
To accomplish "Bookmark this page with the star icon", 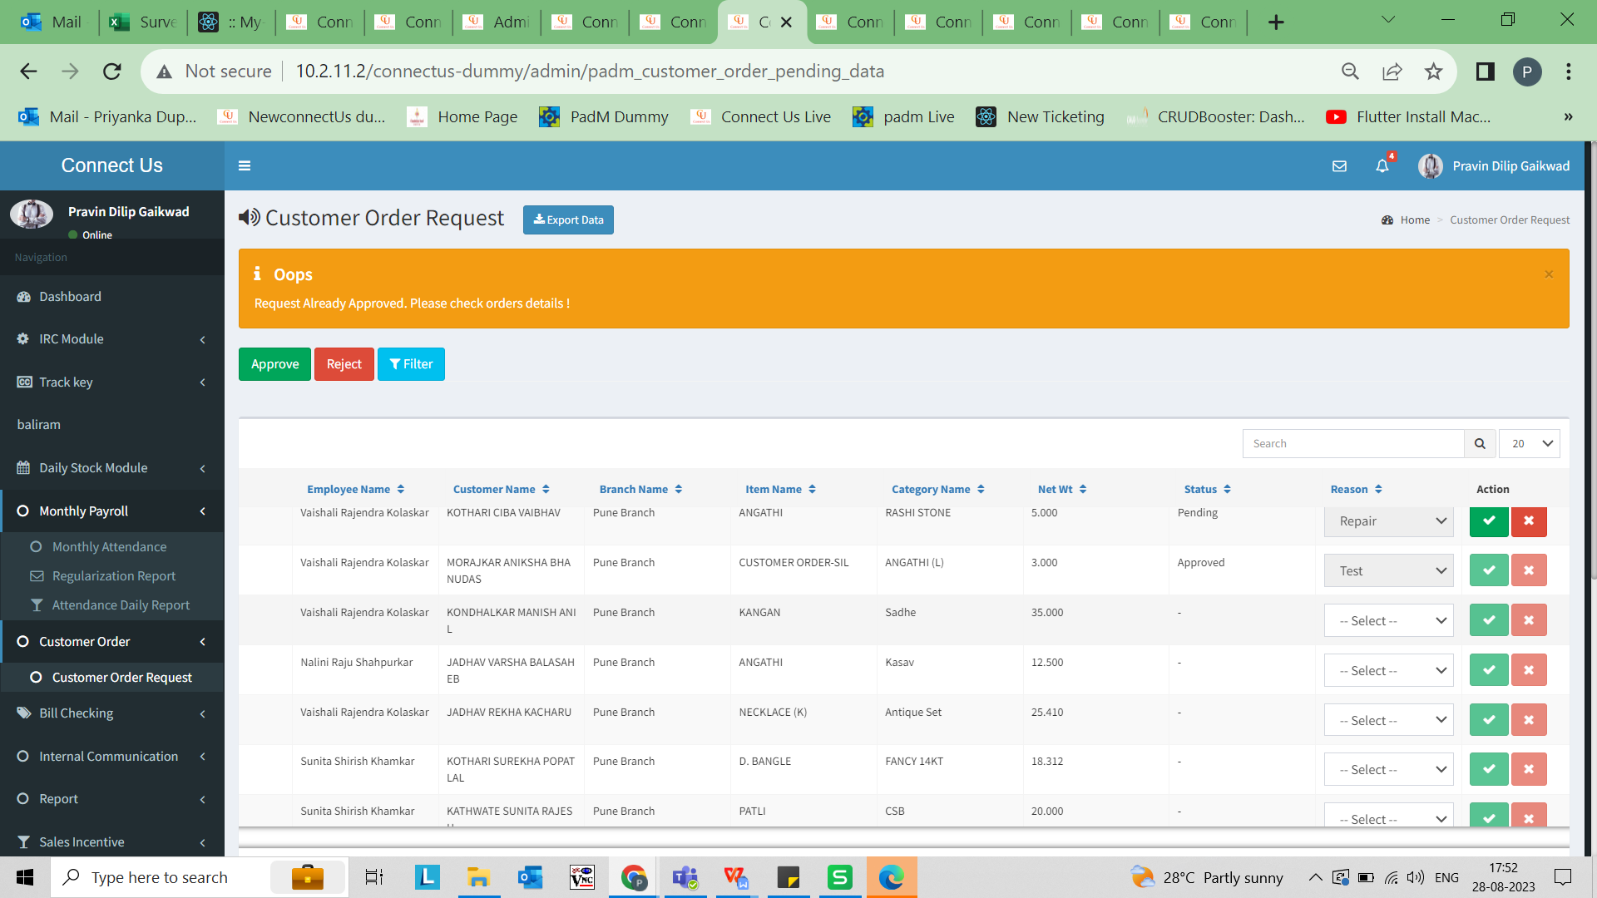I will (1433, 72).
